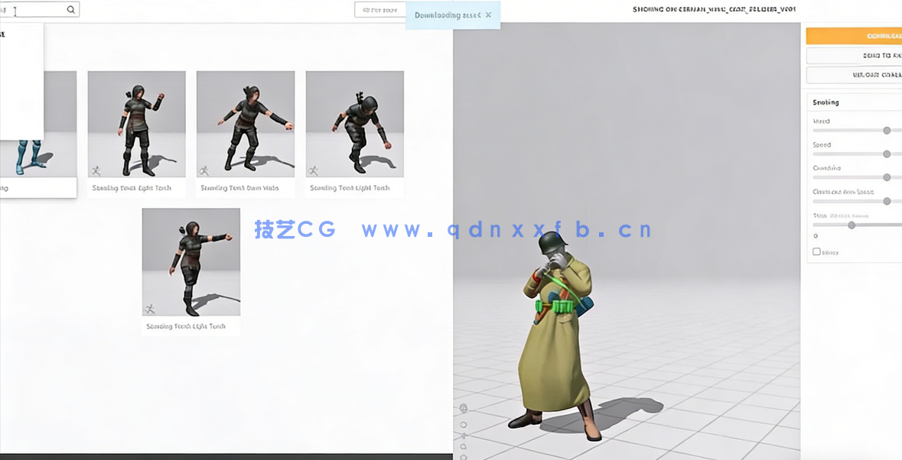The image size is (902, 460).
Task: Move the Character Arm-Space slider
Action: tap(887, 201)
